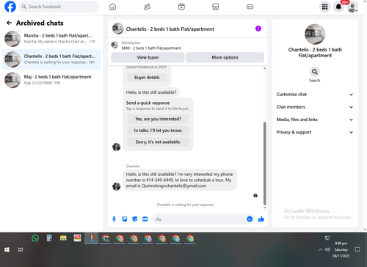
Task: Open Windows Start menu
Action: pyautogui.click(x=7, y=249)
